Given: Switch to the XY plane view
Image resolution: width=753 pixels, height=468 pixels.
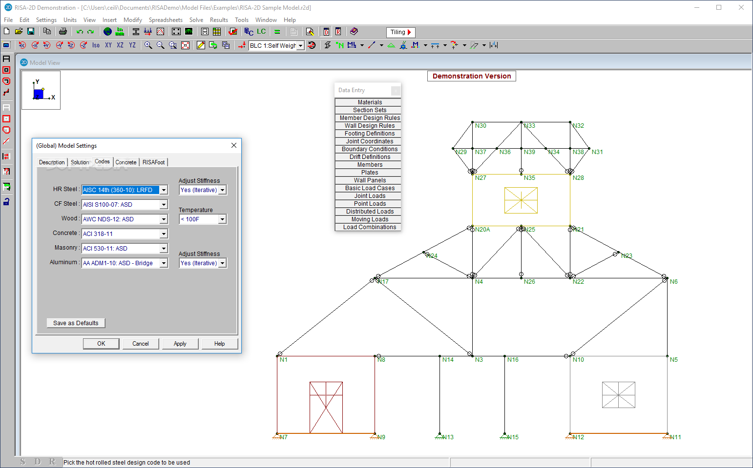Looking at the screenshot, I should point(108,45).
